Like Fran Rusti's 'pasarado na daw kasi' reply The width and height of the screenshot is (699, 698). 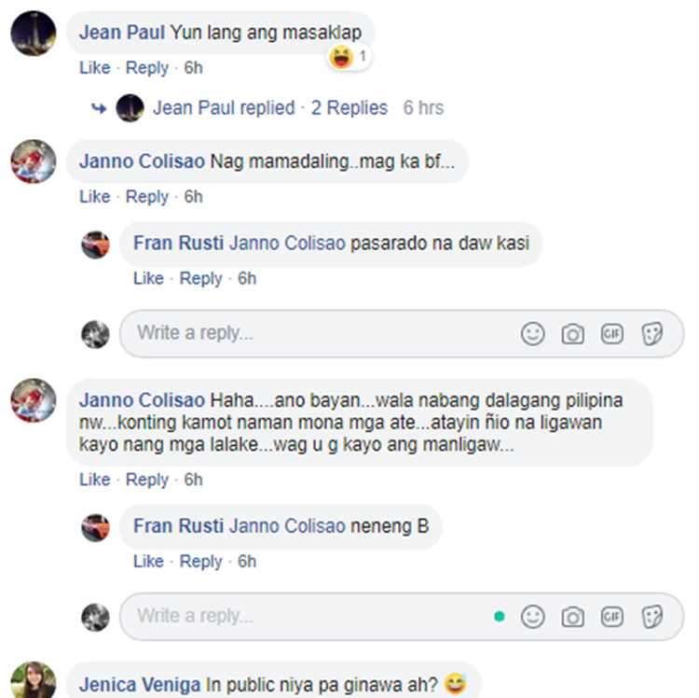point(148,278)
